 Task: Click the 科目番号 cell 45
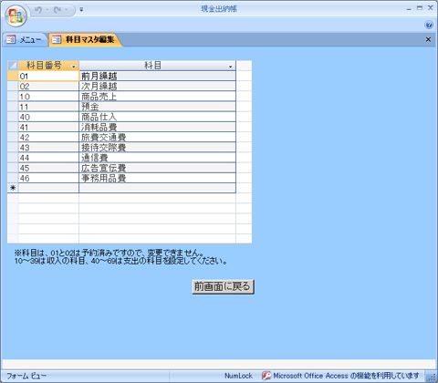click(48, 168)
